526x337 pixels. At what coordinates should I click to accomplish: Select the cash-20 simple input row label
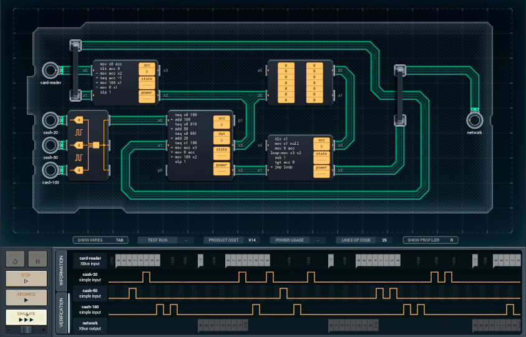click(x=90, y=277)
